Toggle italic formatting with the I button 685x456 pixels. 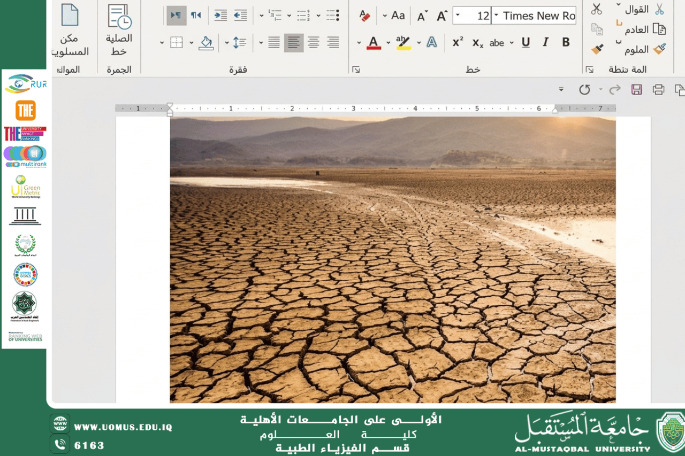point(545,42)
